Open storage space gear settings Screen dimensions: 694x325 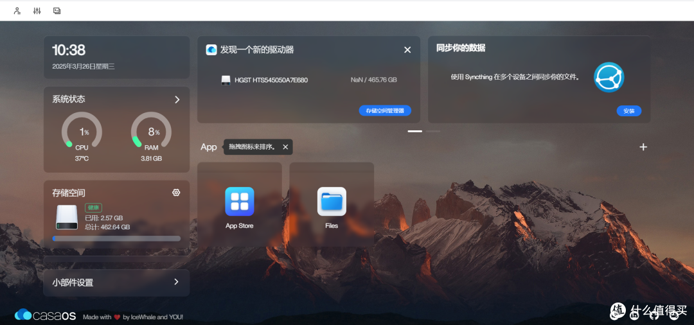[x=176, y=192]
